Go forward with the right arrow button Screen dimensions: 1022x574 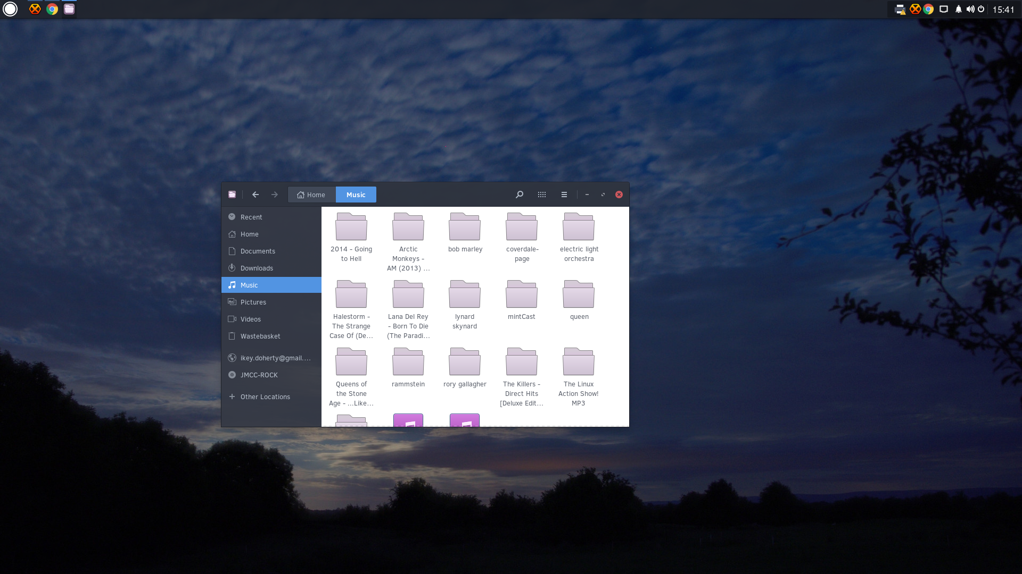pyautogui.click(x=275, y=195)
